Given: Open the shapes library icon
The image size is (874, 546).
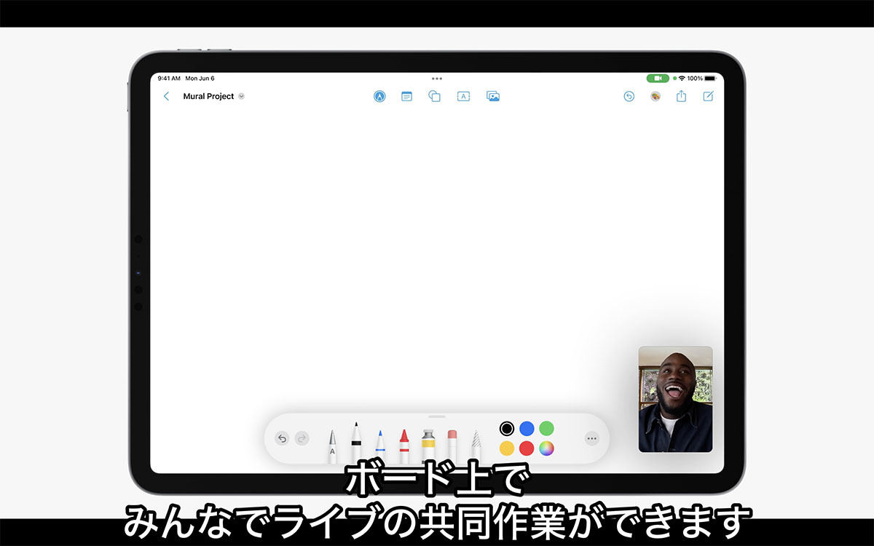Looking at the screenshot, I should coord(435,96).
